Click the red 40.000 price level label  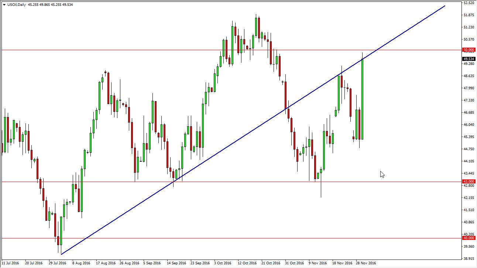click(x=469, y=238)
